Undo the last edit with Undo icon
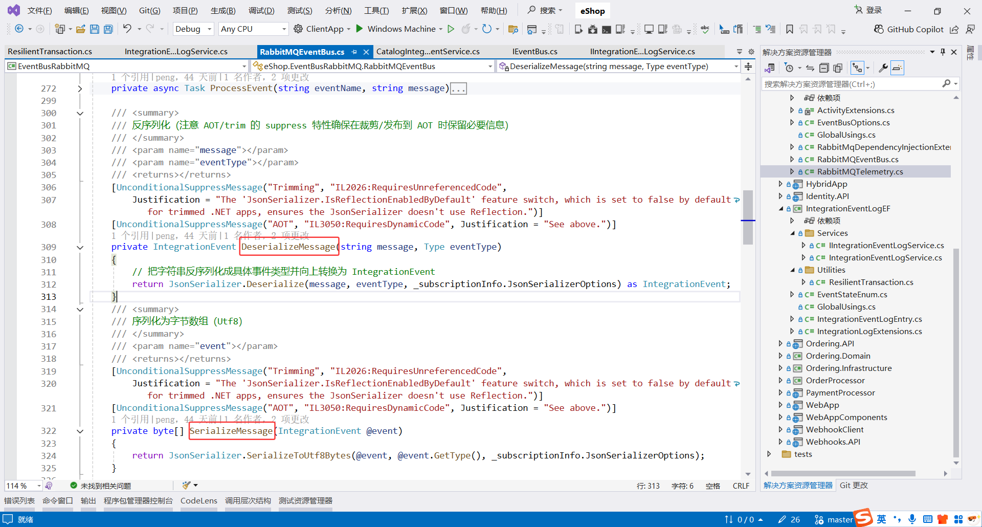Screen dimensions: 982x527 [x=127, y=29]
